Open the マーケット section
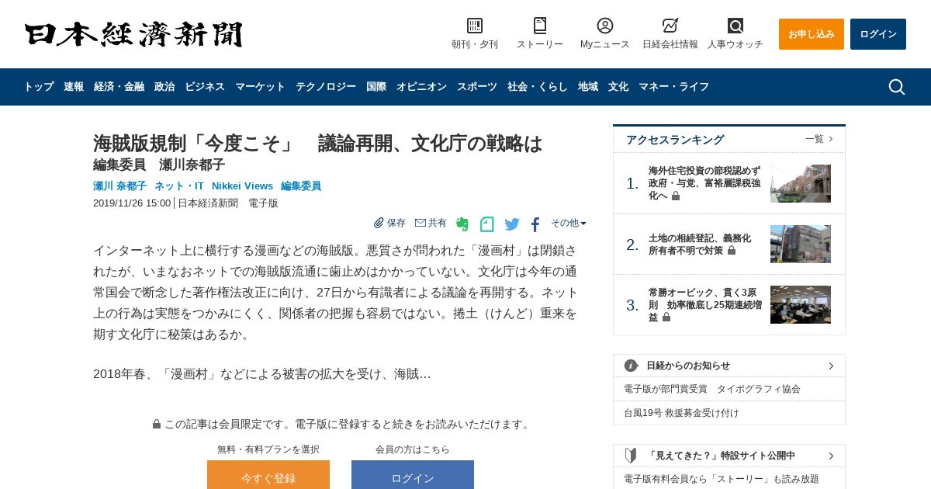Image resolution: width=931 pixels, height=489 pixels. 260,87
